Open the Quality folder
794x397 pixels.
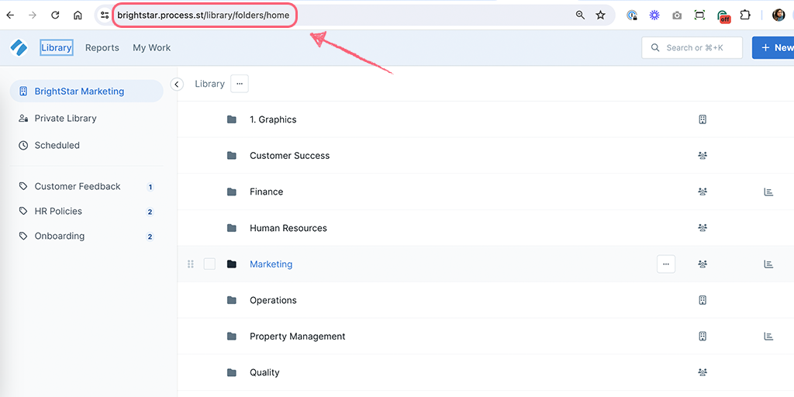pos(264,372)
